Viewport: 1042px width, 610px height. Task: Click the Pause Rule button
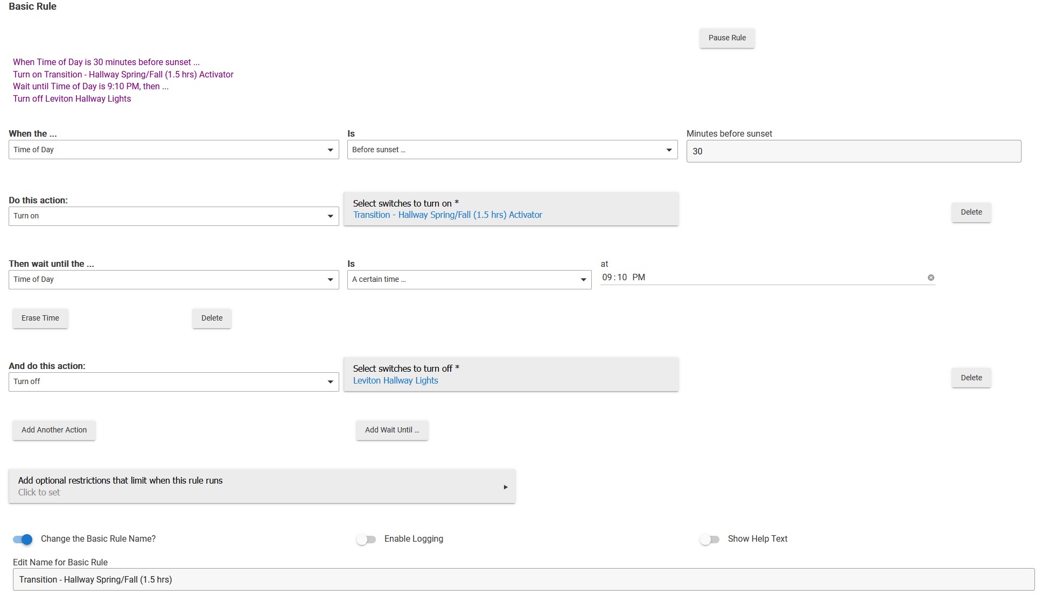[x=727, y=38]
